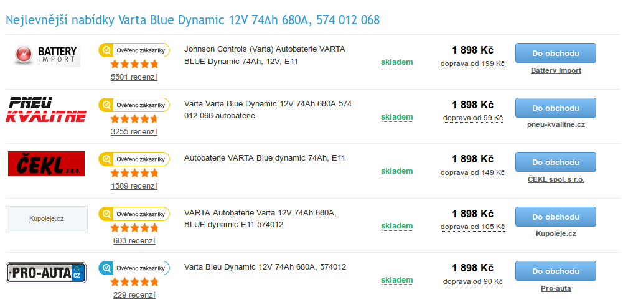
Task: Click the star rating for Kupoleje.cz offer
Action: pos(134,228)
